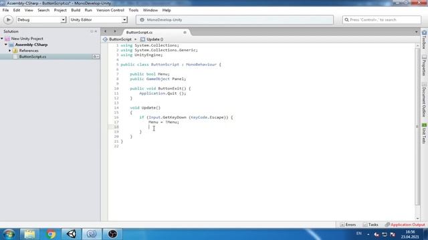The image size is (428, 240).
Task: Select the References folder icon
Action: tap(15, 51)
